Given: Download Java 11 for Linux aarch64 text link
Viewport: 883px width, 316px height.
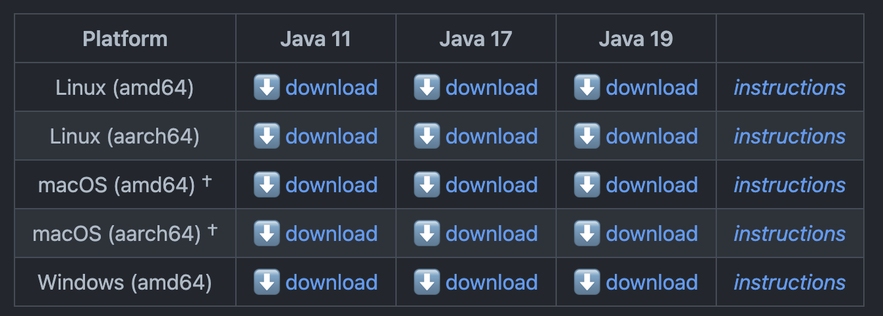Looking at the screenshot, I should tap(331, 136).
